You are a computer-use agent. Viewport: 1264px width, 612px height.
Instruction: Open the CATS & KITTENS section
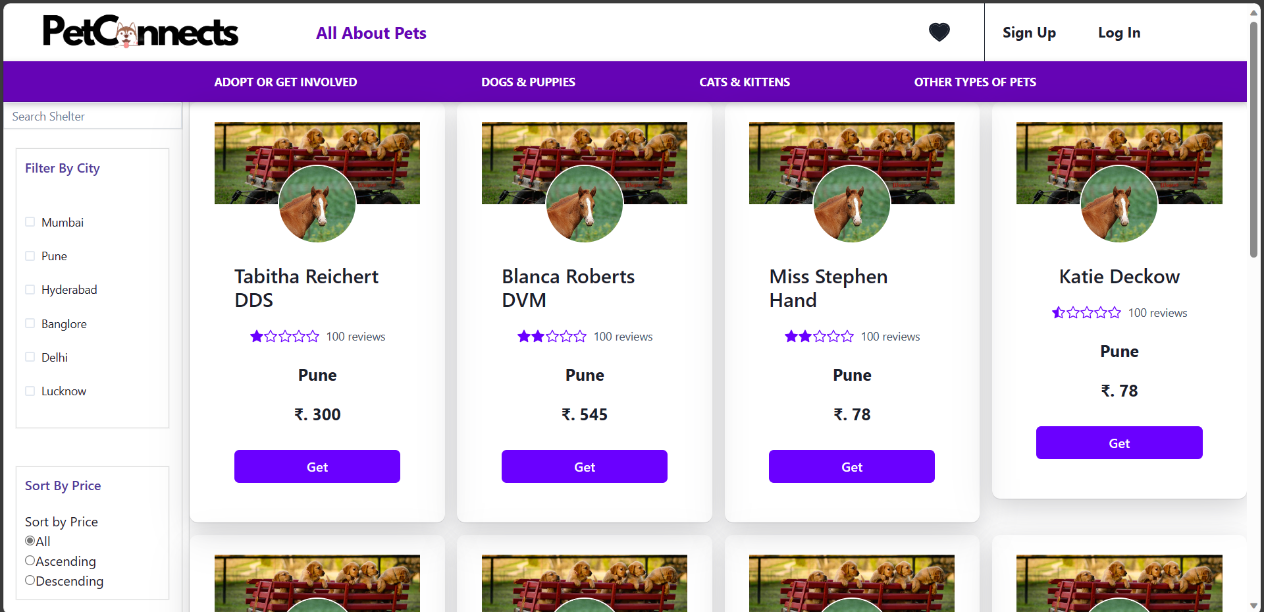(745, 82)
